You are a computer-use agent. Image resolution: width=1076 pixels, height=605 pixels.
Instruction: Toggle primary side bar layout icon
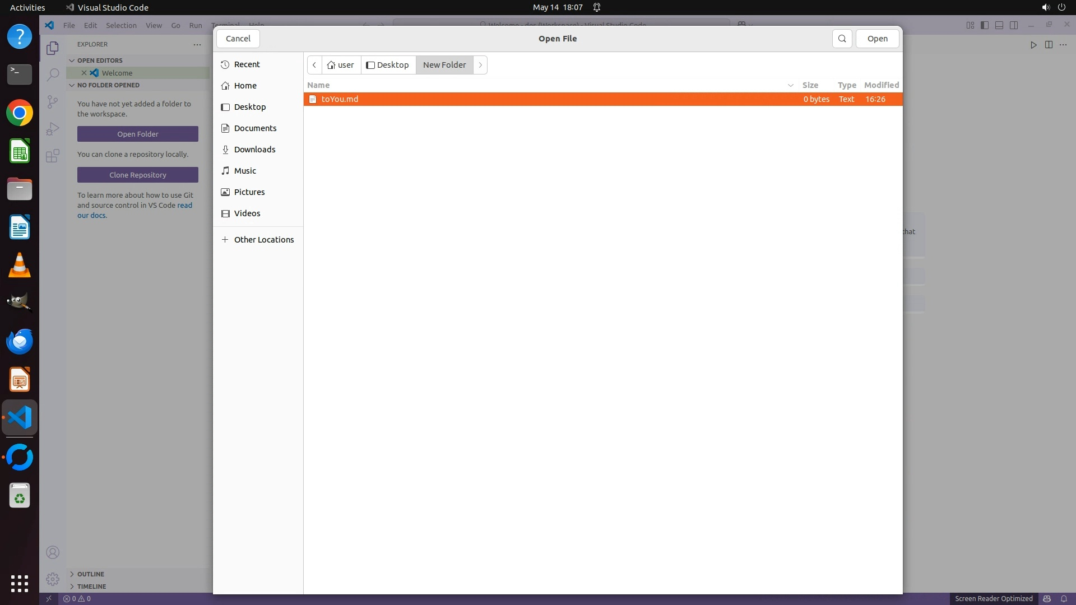(x=985, y=25)
